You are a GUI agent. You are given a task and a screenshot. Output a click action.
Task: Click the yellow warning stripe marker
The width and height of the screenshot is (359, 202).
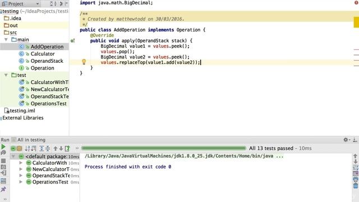[356, 22]
